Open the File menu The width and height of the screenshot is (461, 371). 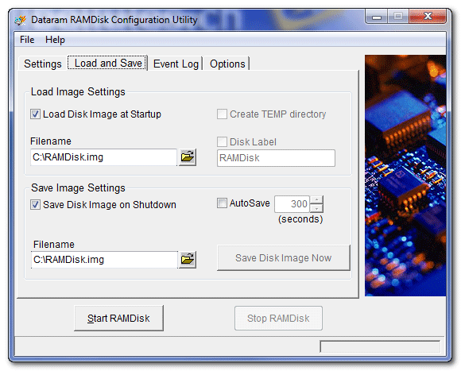pos(27,40)
